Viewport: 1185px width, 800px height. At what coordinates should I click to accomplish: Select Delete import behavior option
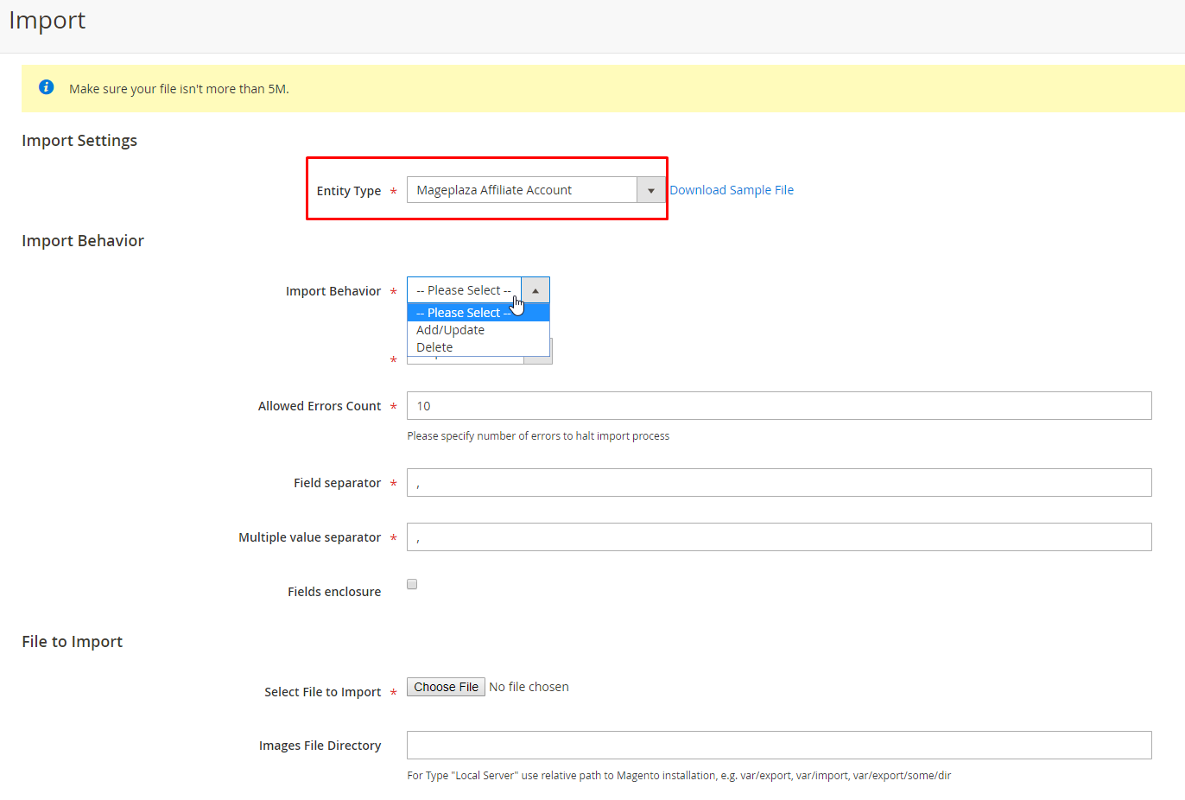click(x=434, y=347)
